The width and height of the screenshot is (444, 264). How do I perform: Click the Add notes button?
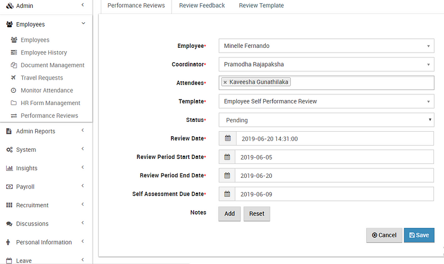(x=229, y=213)
